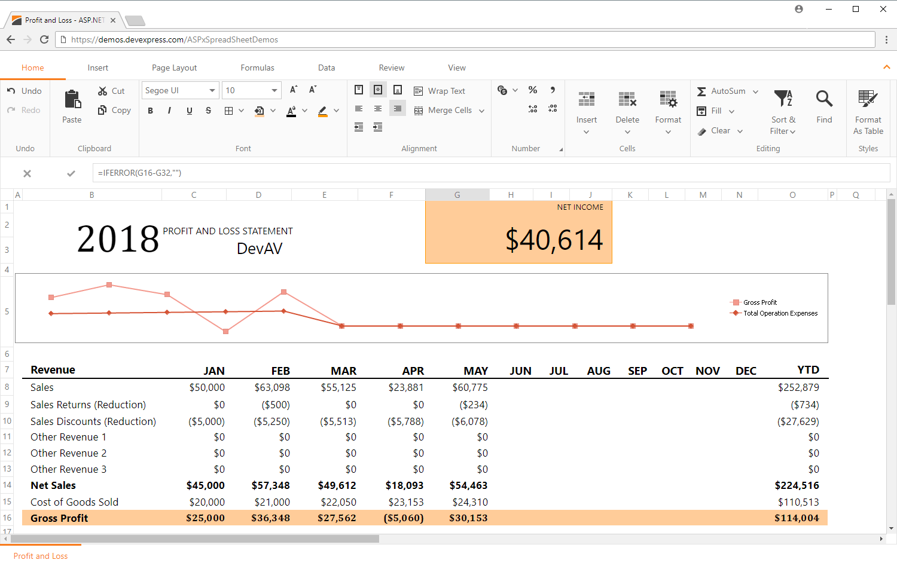897x569 pixels.
Task: Click the Undo button
Action: [x=25, y=91]
